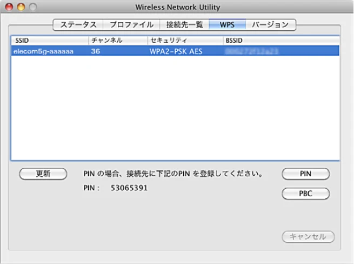Click the blurred BSSID address cell

point(252,51)
